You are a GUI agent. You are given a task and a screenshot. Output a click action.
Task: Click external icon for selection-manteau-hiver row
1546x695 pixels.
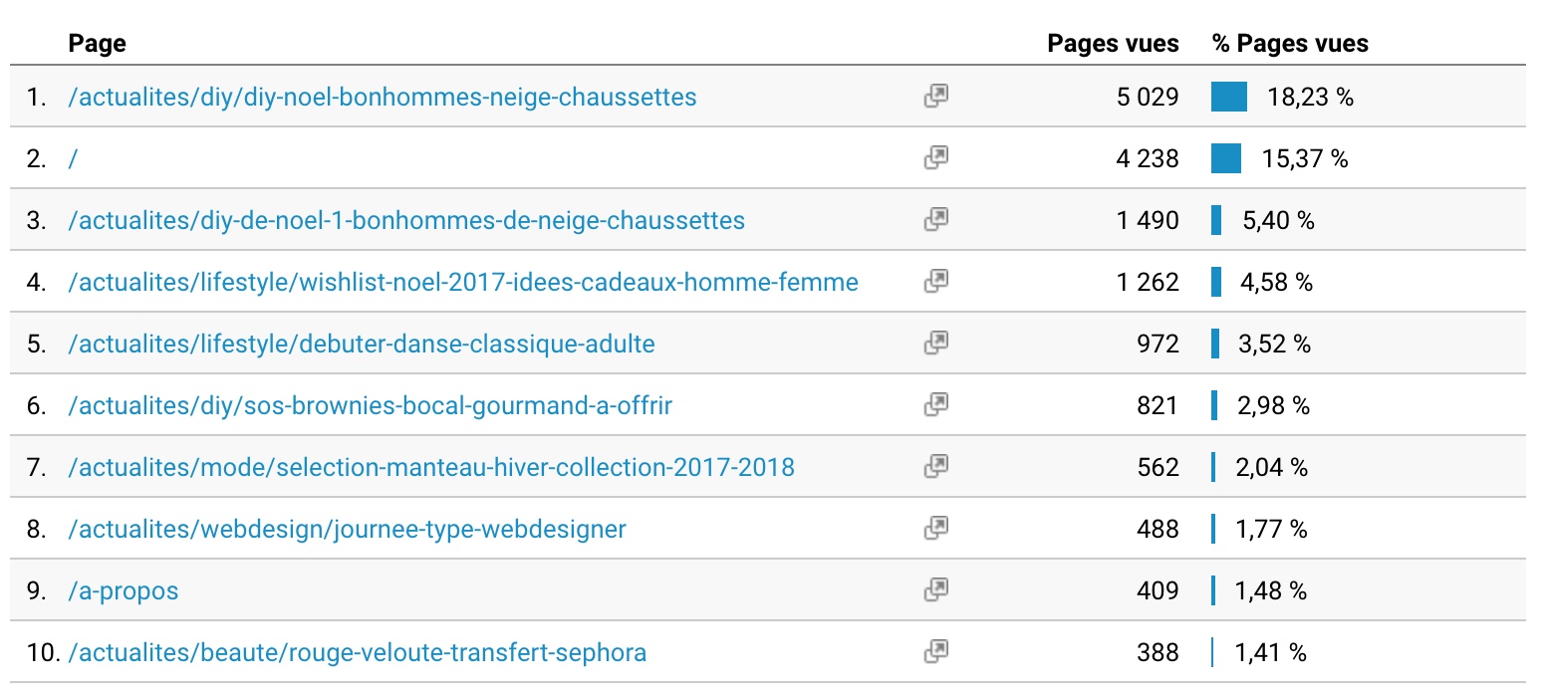(x=935, y=467)
